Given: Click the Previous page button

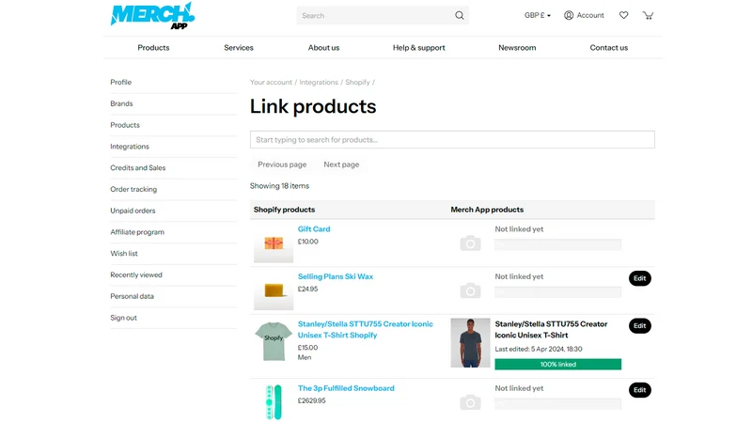Looking at the screenshot, I should point(282,164).
